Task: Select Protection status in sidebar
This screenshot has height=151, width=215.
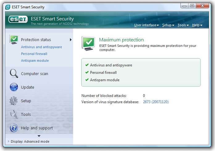Action: [x=36, y=40]
